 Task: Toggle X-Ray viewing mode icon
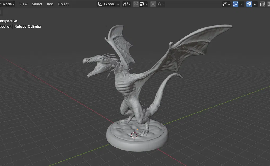[x=263, y=4]
